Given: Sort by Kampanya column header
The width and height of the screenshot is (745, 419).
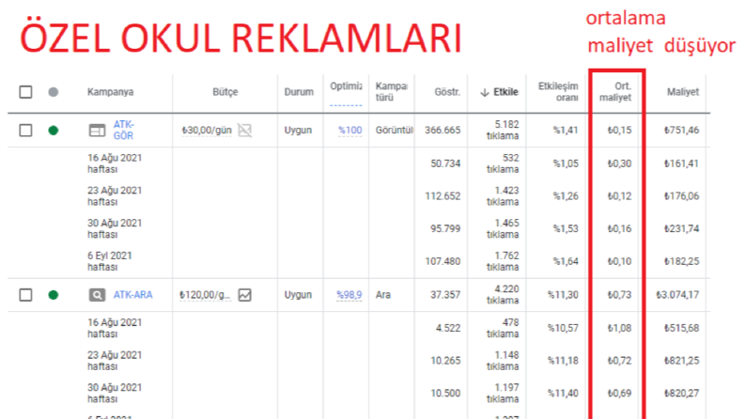Looking at the screenshot, I should pos(110,92).
